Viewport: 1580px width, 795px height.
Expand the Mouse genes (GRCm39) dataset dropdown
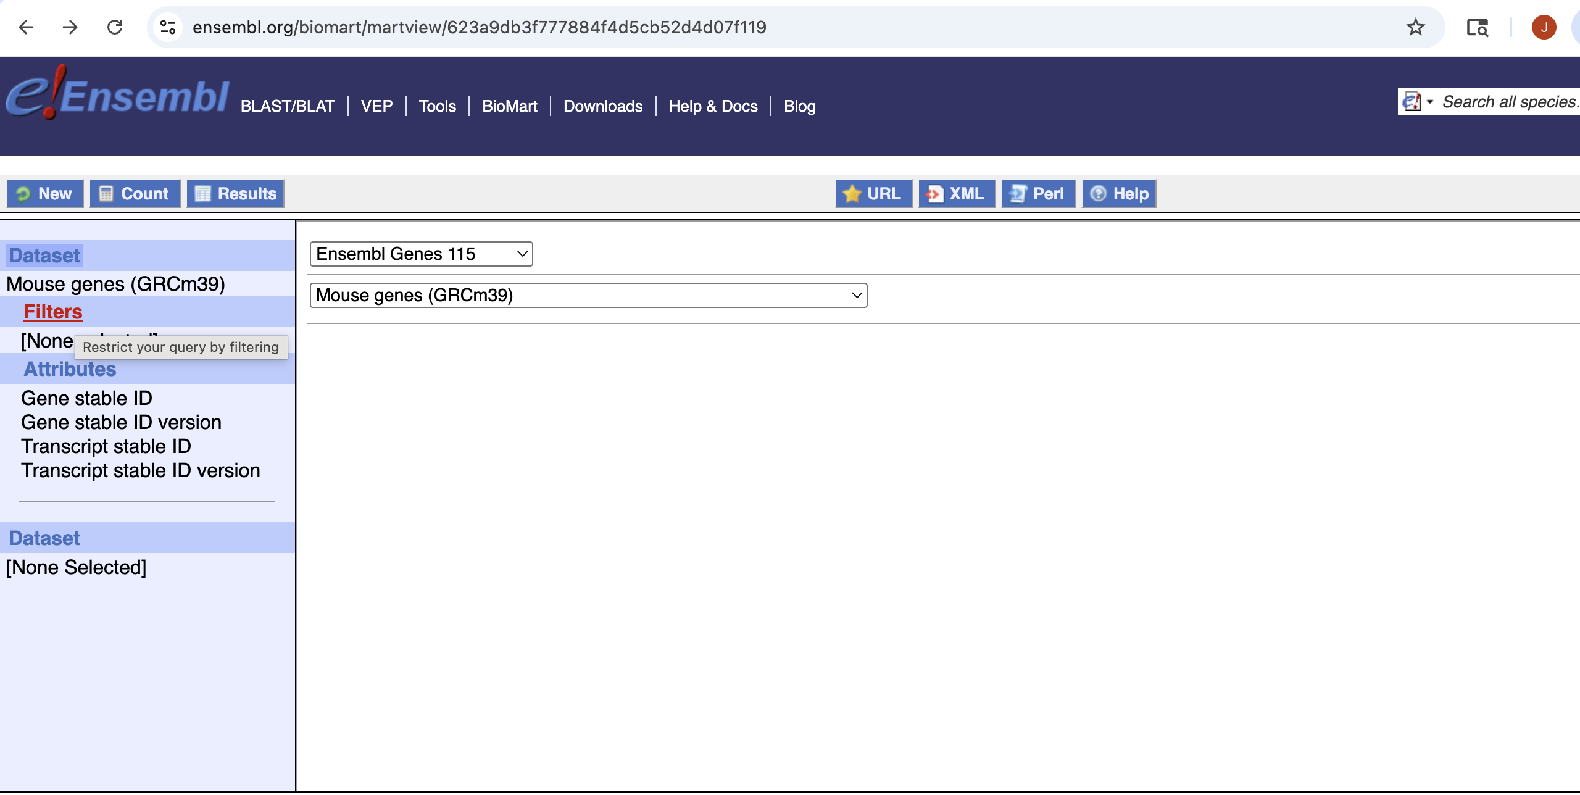[588, 295]
